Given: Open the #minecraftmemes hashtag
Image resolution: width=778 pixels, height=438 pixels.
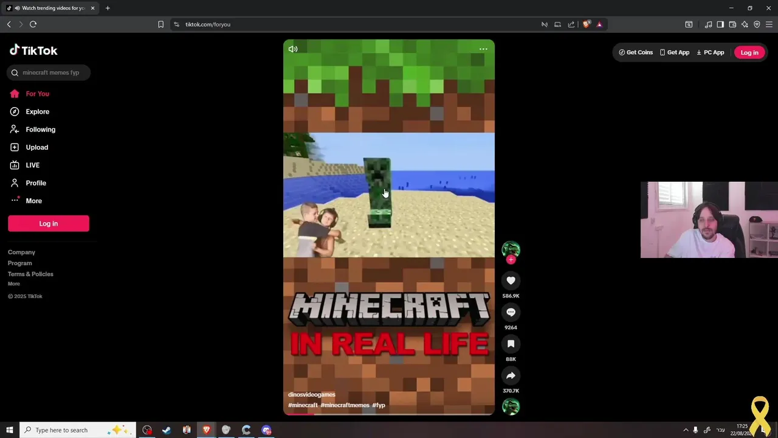Looking at the screenshot, I should (x=345, y=405).
